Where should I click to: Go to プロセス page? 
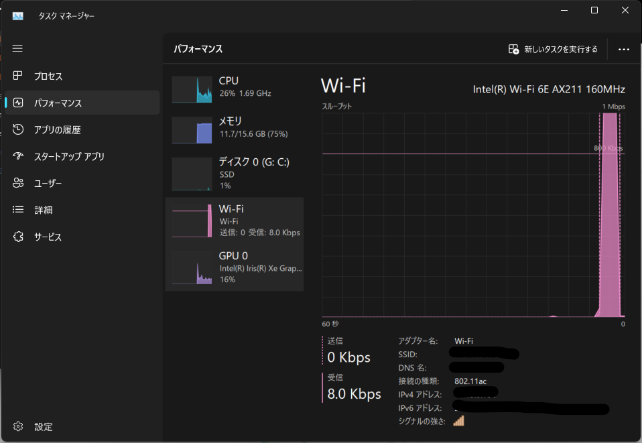82,76
